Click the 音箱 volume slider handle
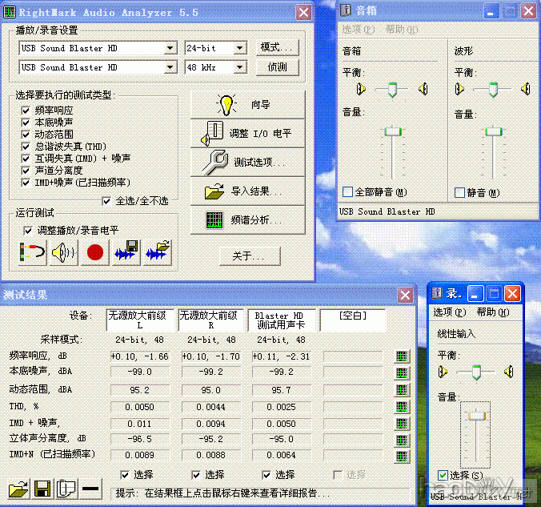The image size is (541, 507). click(x=392, y=131)
